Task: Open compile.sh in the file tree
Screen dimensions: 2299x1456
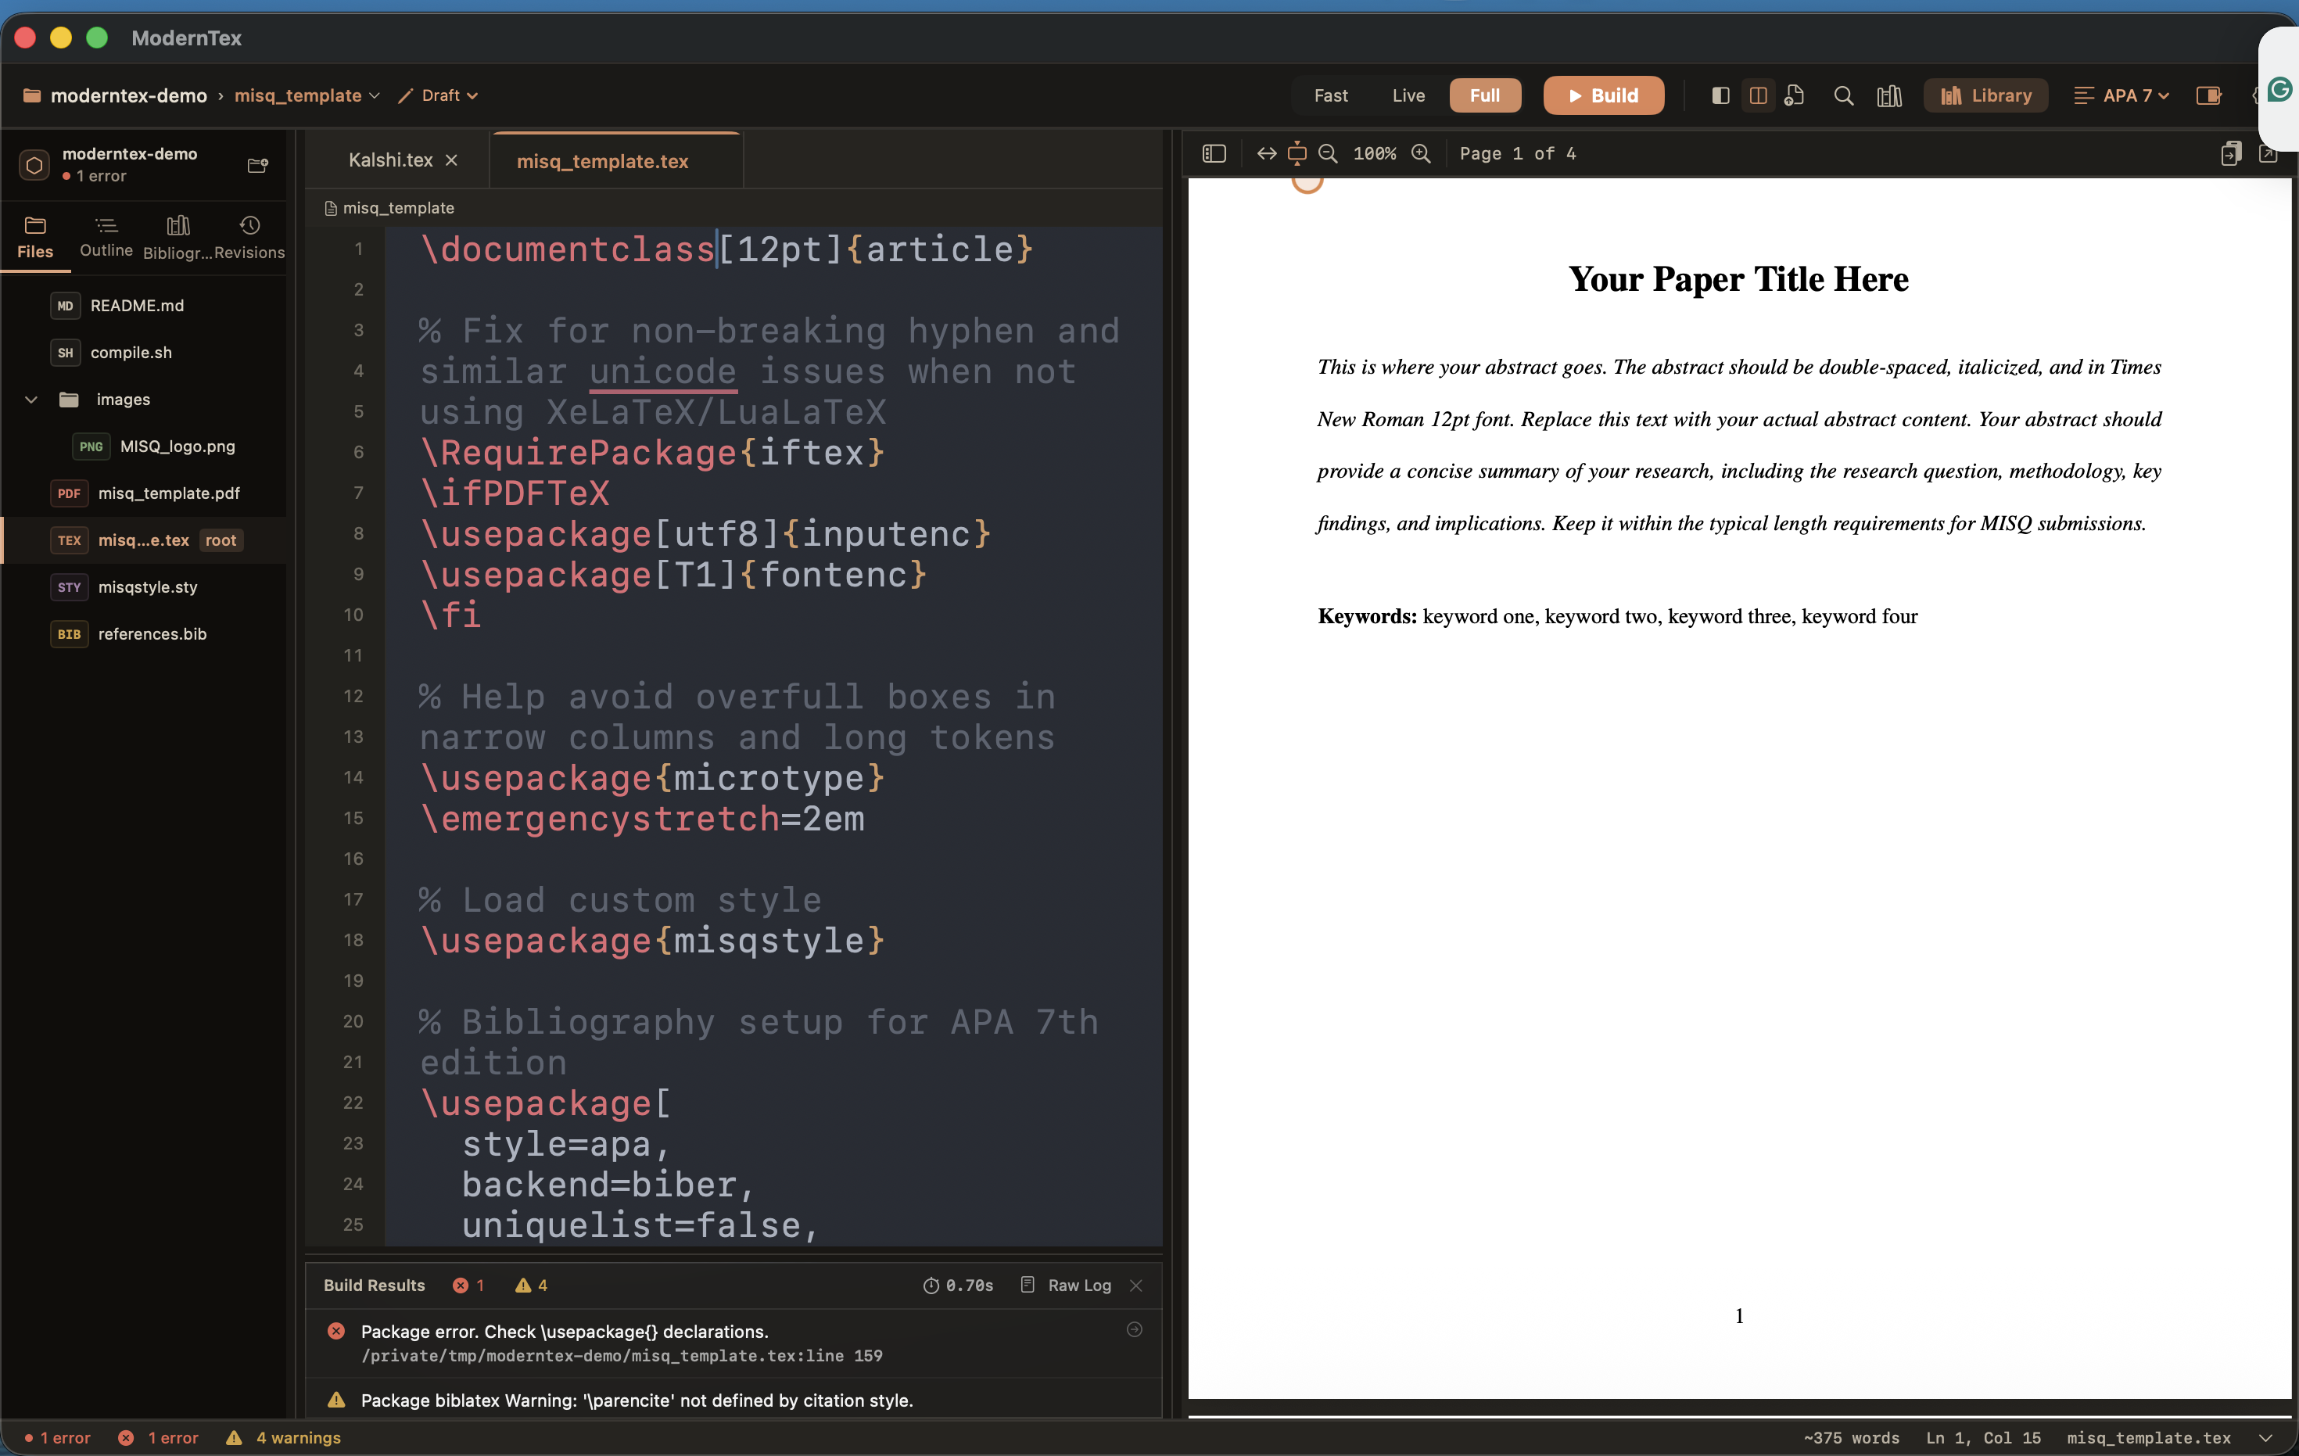Action: coord(143,353)
